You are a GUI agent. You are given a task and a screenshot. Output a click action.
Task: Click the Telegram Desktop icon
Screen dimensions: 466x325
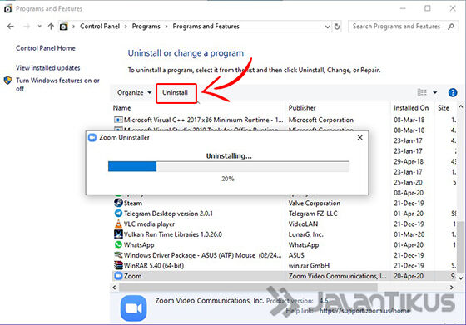(118, 214)
